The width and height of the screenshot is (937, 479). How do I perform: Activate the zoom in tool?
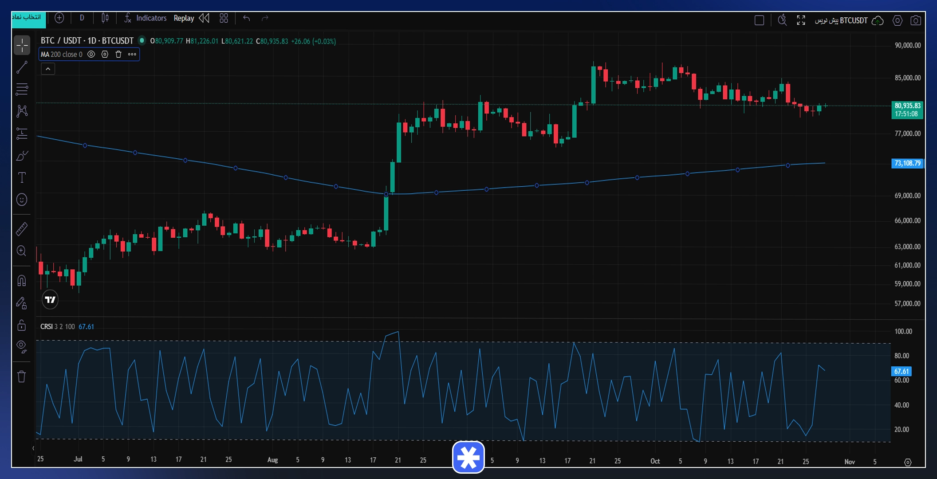[x=22, y=251]
